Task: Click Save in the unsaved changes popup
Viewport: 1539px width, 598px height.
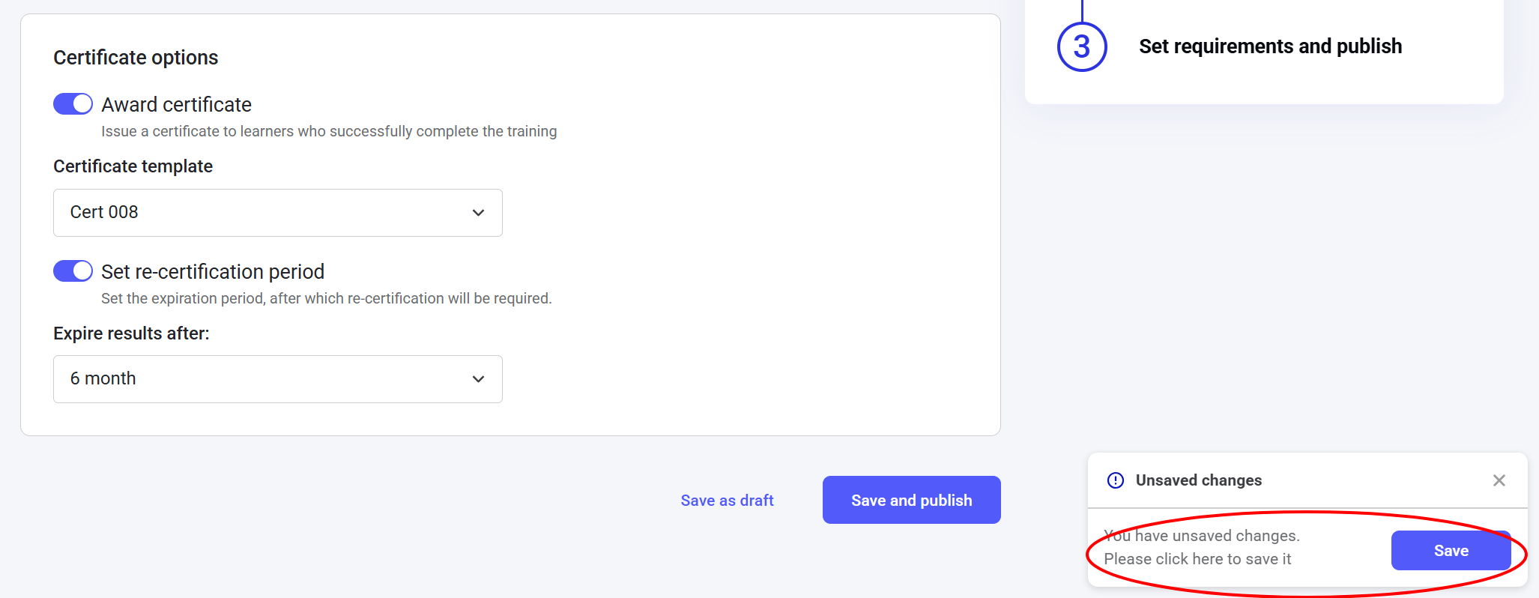Action: tap(1450, 551)
